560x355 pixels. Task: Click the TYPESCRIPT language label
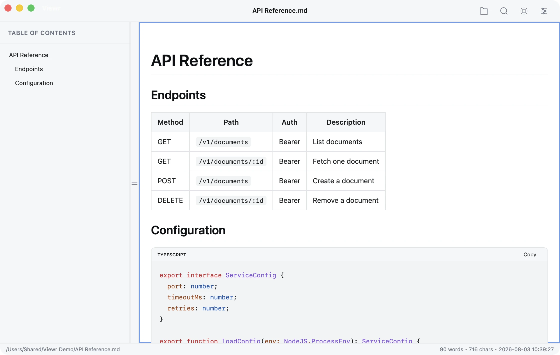[x=172, y=255]
